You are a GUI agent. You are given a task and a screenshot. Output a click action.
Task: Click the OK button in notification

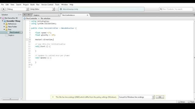(x=160, y=97)
